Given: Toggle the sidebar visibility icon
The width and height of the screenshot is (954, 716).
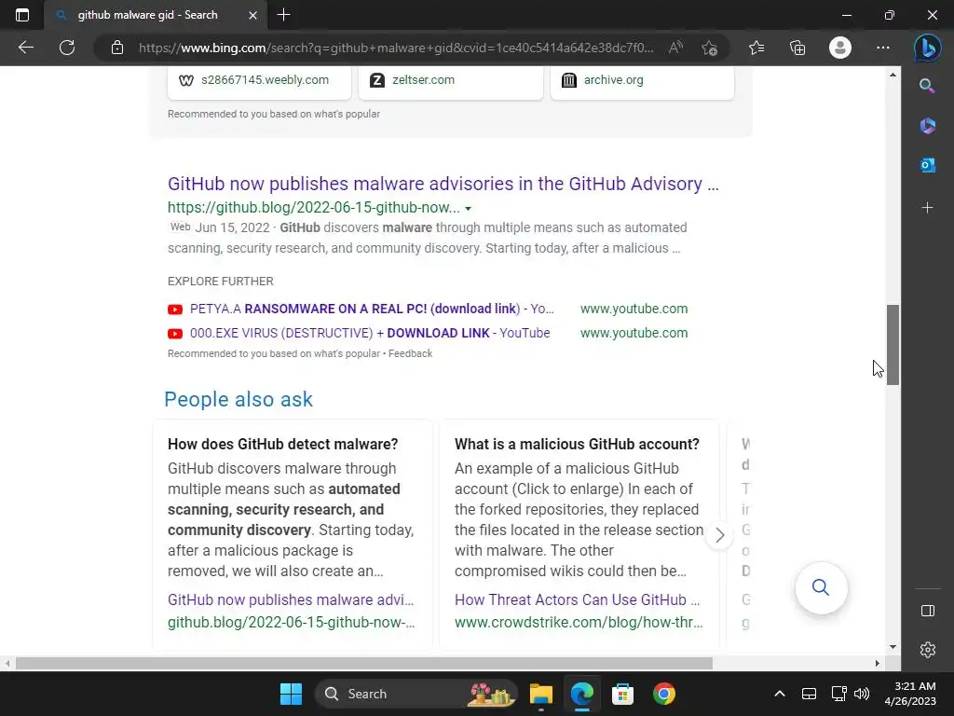Looking at the screenshot, I should click(x=927, y=611).
